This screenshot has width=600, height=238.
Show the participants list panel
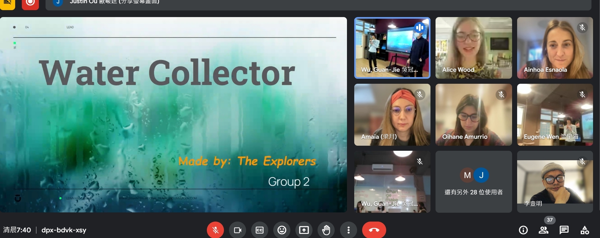pos(543,230)
